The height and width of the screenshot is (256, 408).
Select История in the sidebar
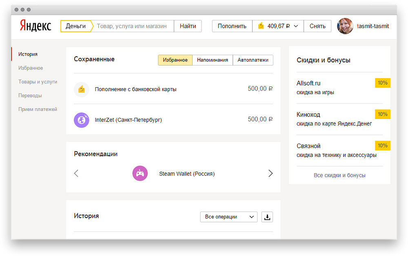pos(28,54)
